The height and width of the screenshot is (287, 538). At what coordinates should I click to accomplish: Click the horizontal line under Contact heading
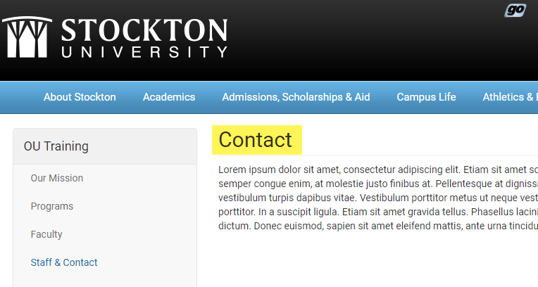point(378,155)
